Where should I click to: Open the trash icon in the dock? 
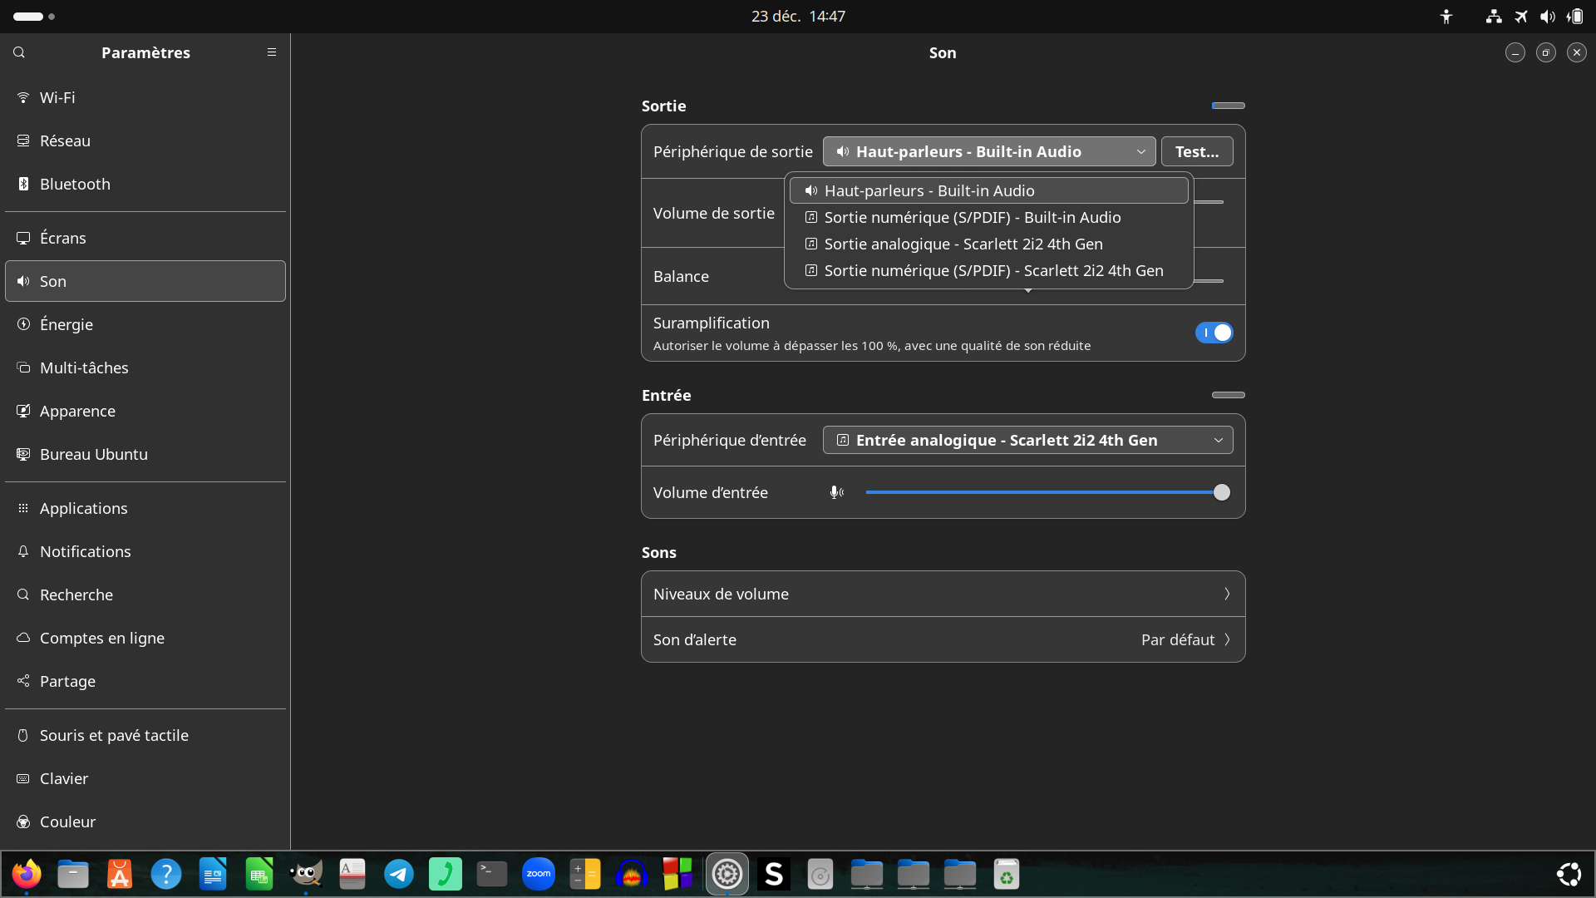1006,874
